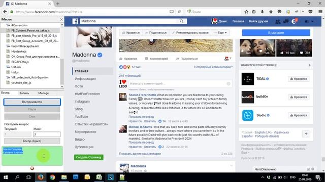Add language with plus button
Viewport: 325px width, 182px height.
[x=306, y=134]
